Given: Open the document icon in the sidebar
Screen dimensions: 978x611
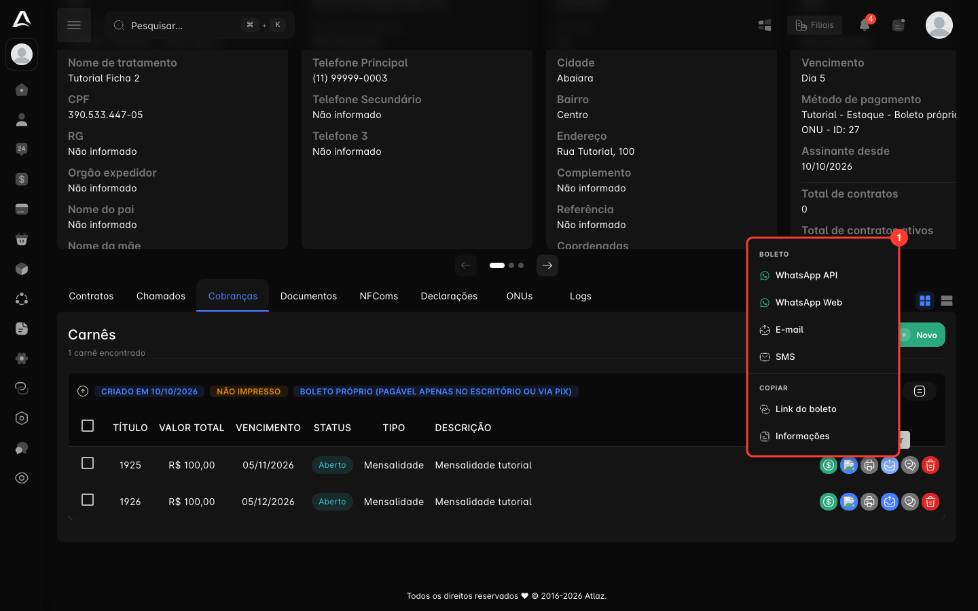Looking at the screenshot, I should [x=22, y=329].
